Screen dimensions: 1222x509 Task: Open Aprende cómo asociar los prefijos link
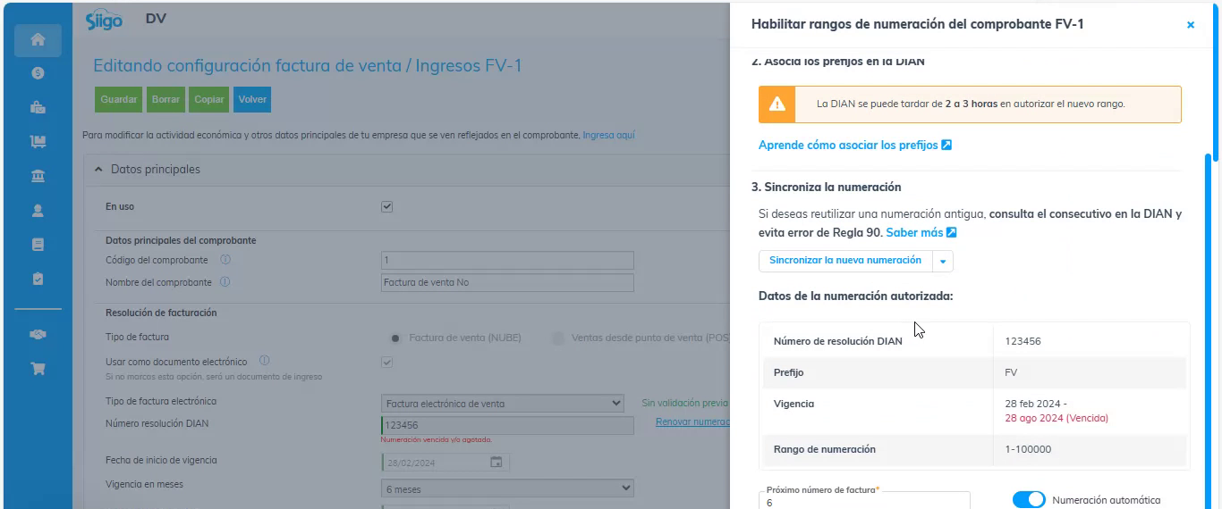click(x=848, y=145)
